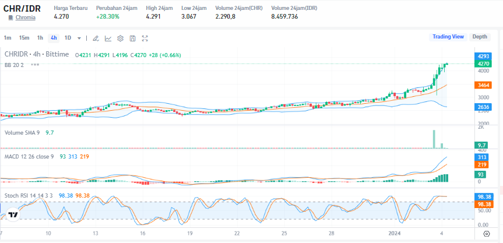503x243 pixels.
Task: Click the save chart floppy icon
Action: 132,38
